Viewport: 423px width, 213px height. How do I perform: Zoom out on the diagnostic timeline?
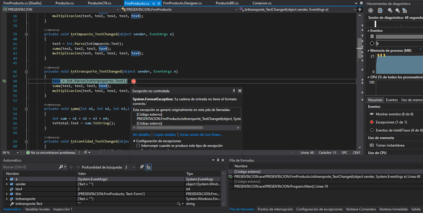tap(398, 10)
